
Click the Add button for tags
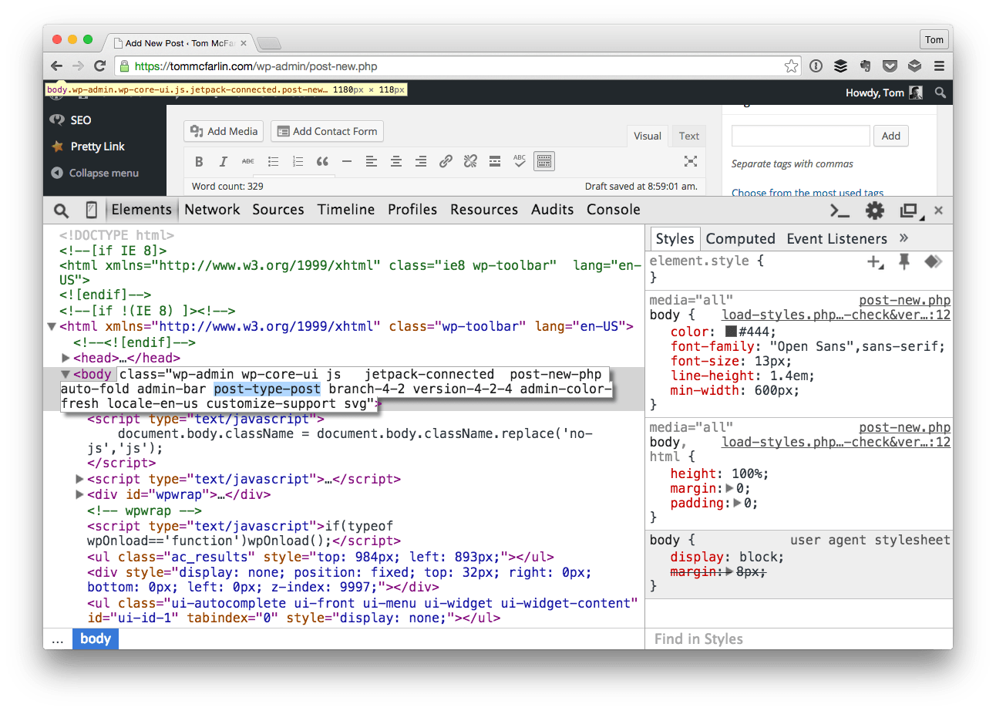(891, 136)
